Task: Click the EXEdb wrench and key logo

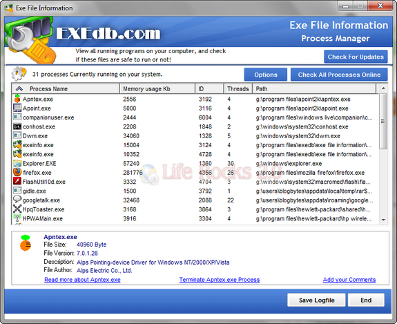Action: (x=30, y=40)
